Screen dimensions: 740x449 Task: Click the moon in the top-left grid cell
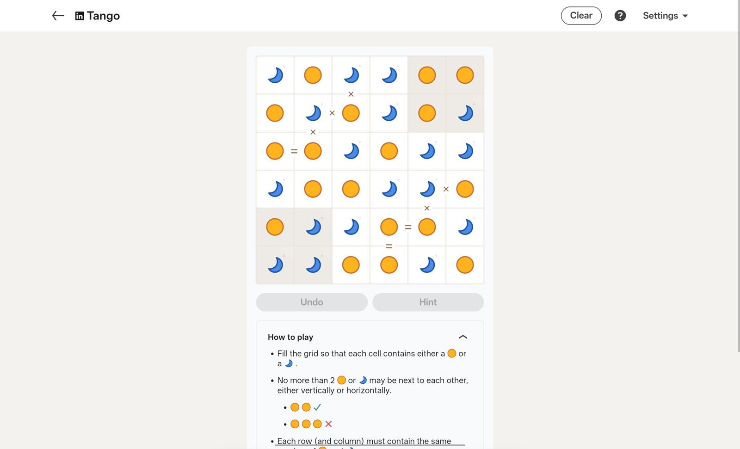[275, 75]
